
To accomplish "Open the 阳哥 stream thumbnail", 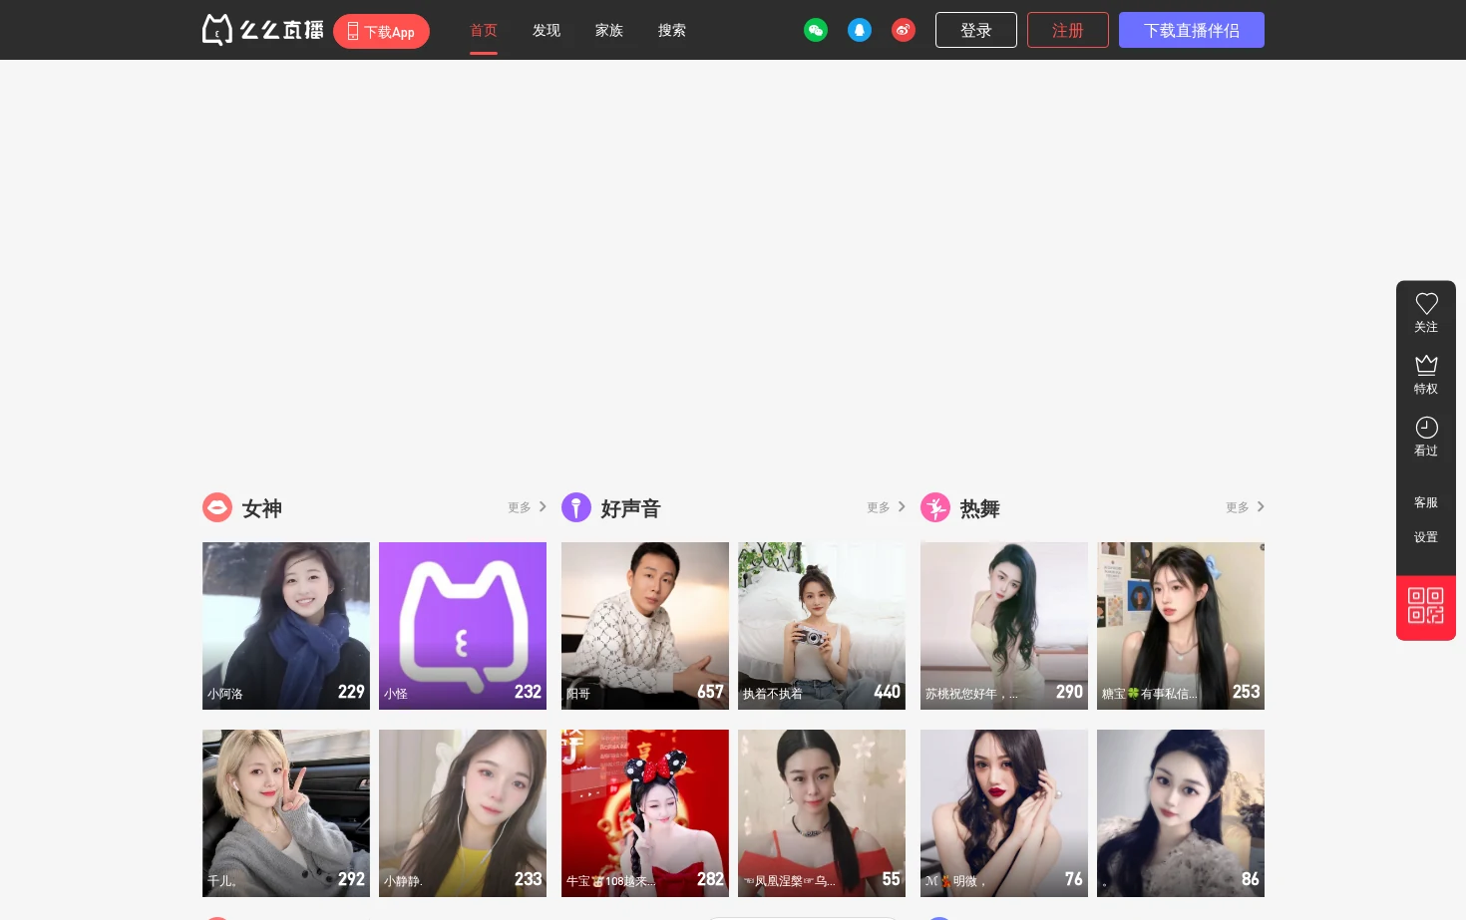I will (645, 626).
